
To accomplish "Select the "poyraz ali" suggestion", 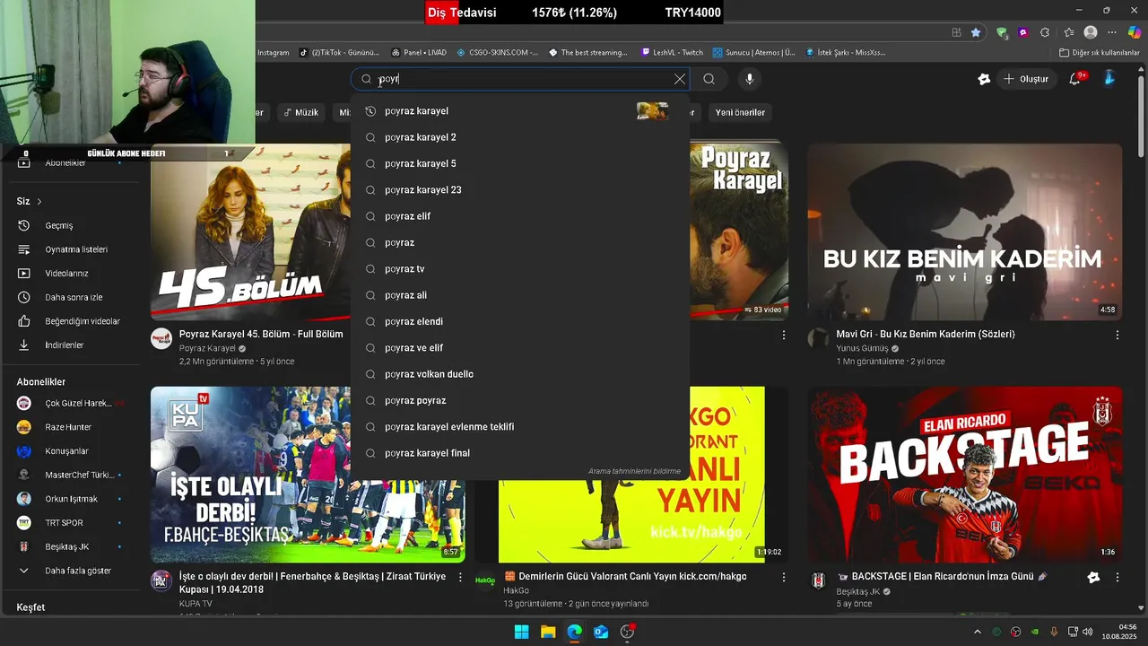I will [x=520, y=295].
